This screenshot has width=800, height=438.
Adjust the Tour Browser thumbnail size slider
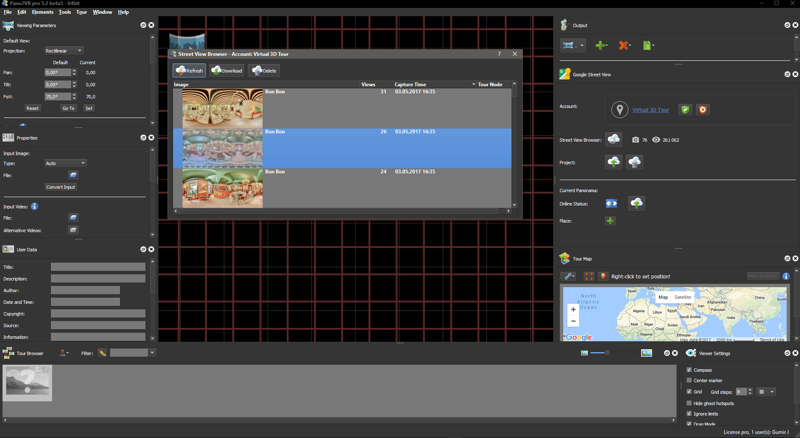click(x=607, y=353)
